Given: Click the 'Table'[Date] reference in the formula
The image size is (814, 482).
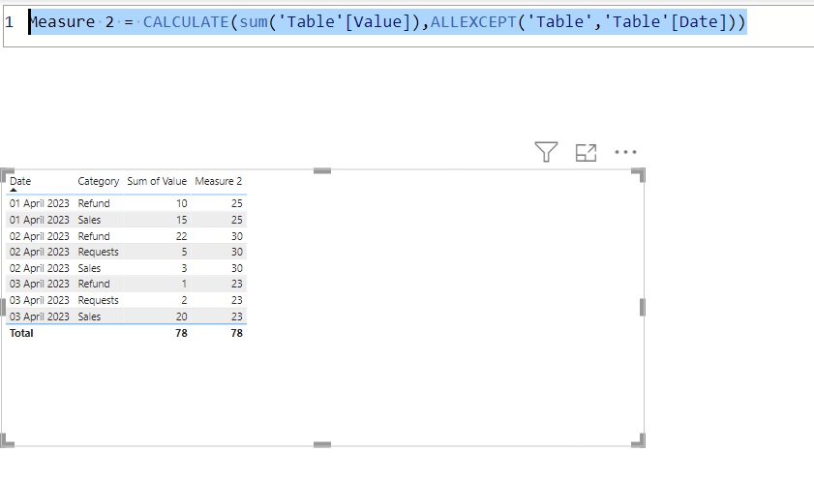Looking at the screenshot, I should coord(669,22).
